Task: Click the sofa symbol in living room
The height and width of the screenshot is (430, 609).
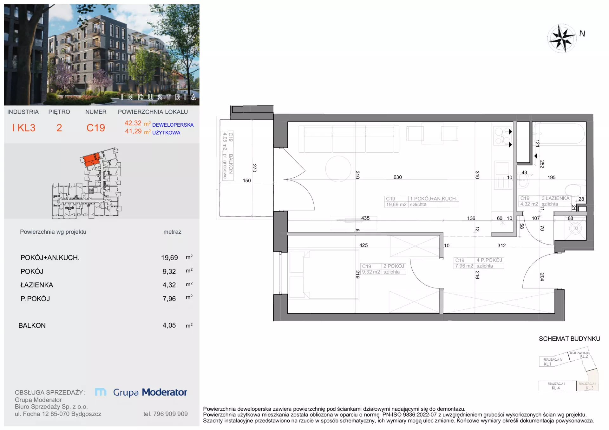Action: pyautogui.click(x=349, y=139)
